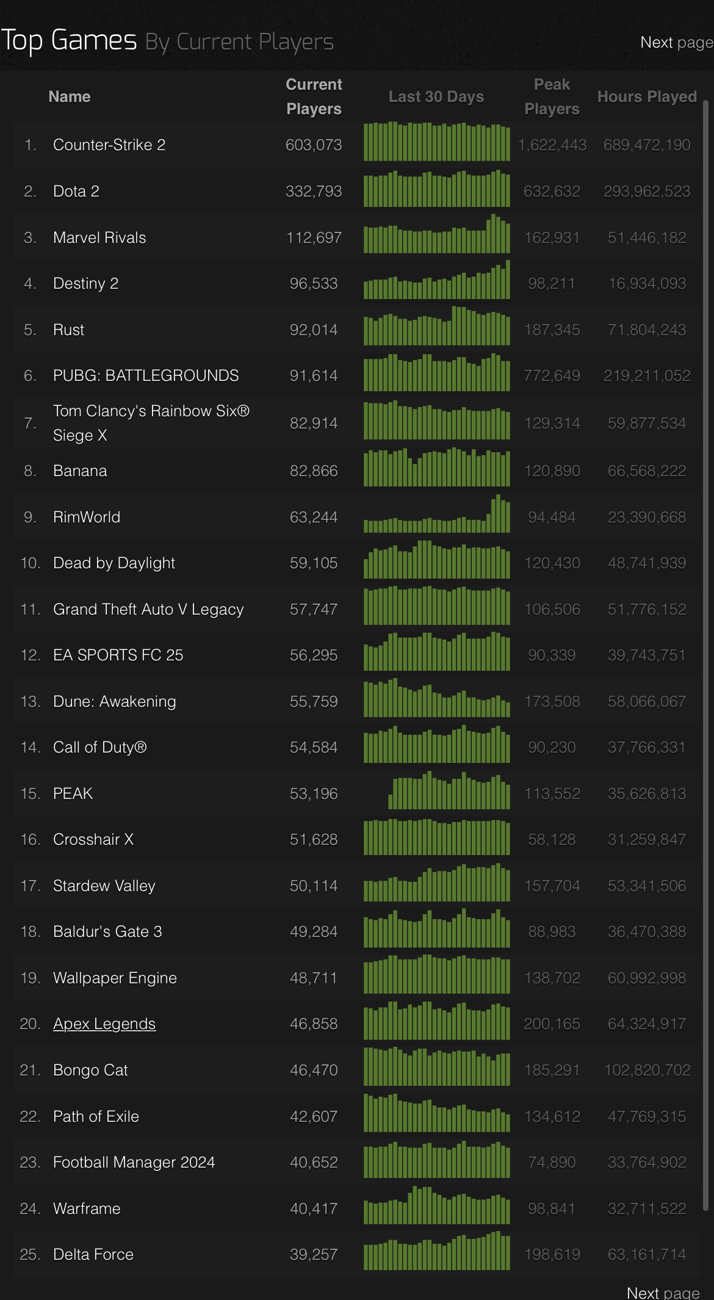The image size is (714, 1300).
Task: Open Stardew Valley stats page
Action: 104,886
